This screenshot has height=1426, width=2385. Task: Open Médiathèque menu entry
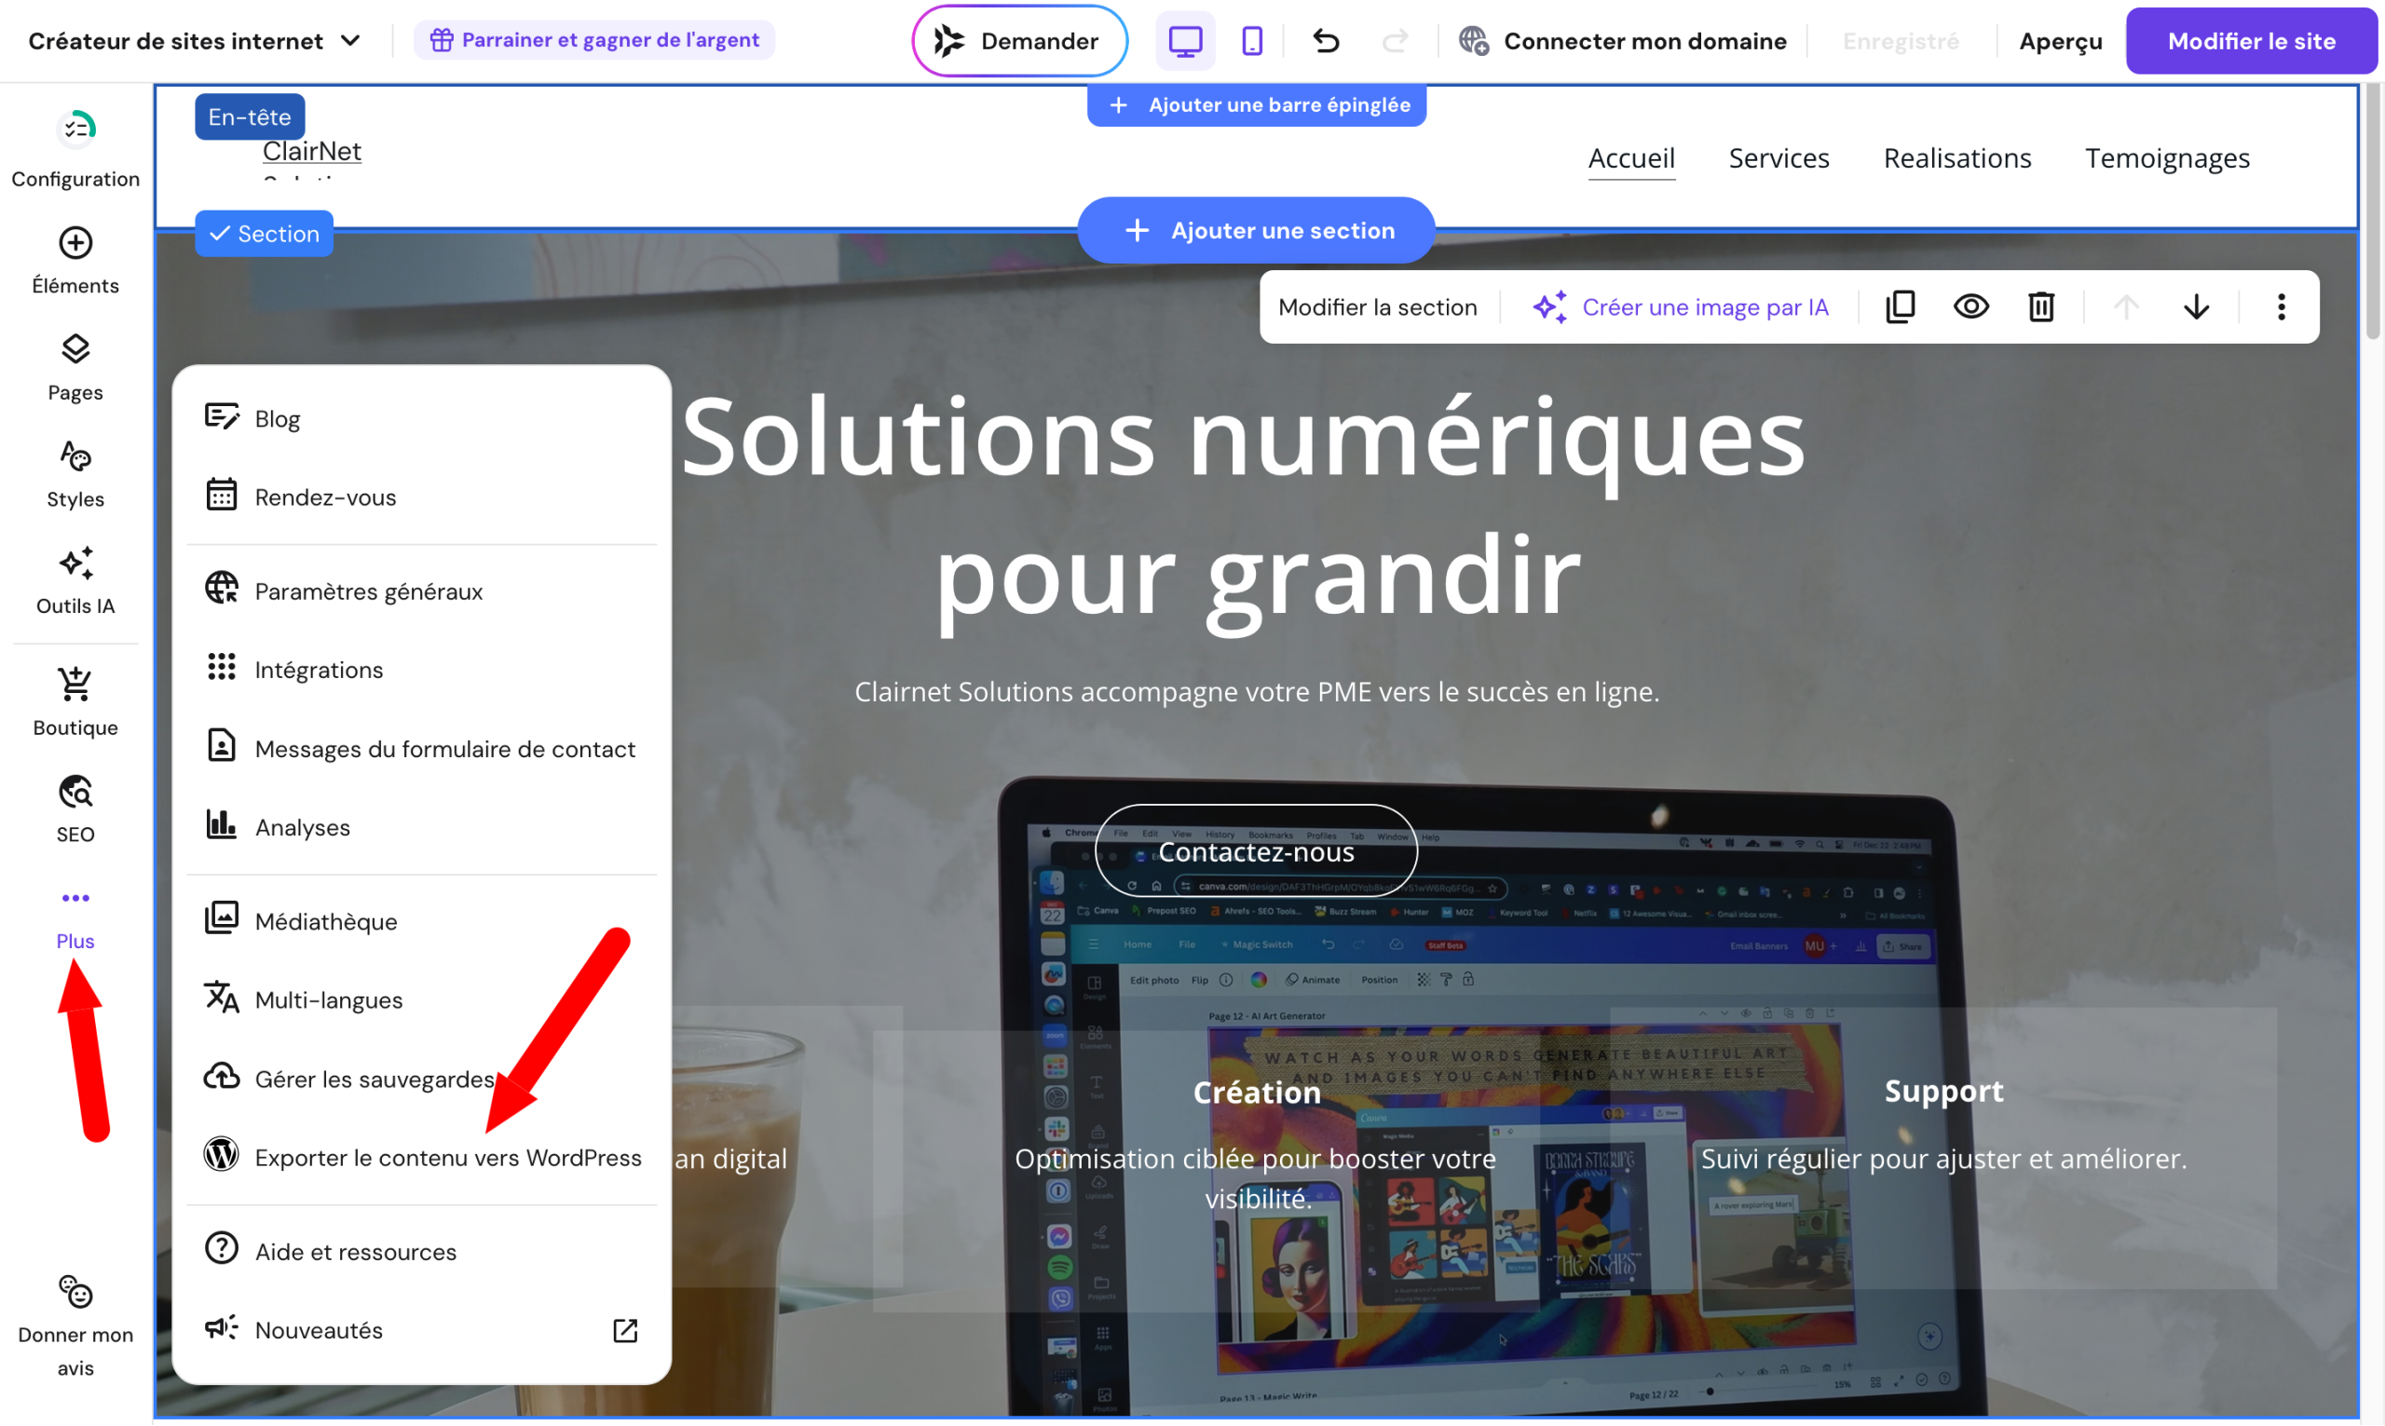421,921
